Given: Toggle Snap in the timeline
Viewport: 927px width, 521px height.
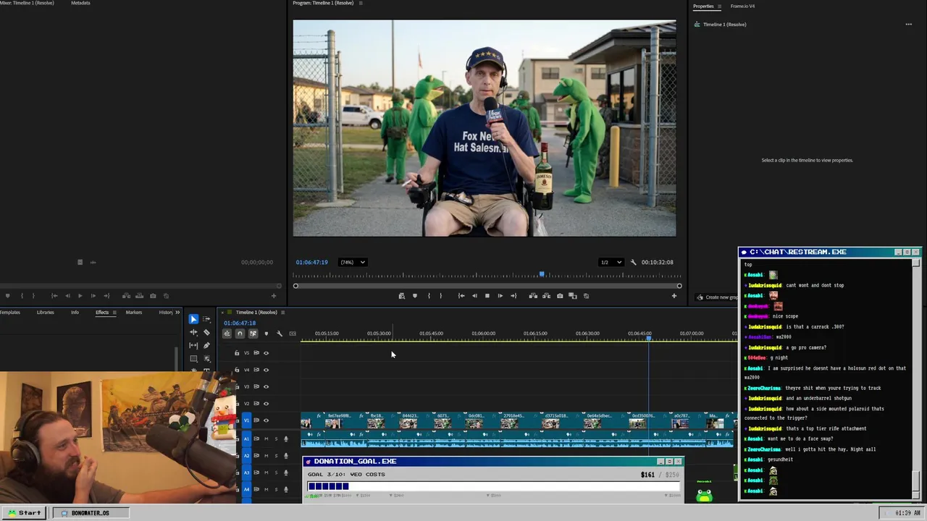Looking at the screenshot, I should point(240,334).
